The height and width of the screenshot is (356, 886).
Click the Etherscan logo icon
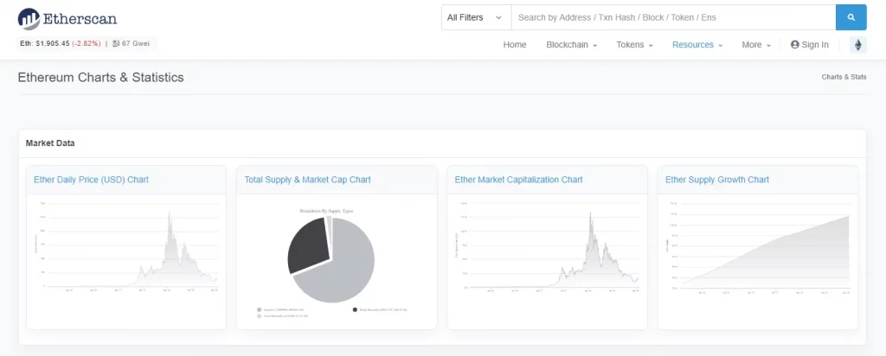point(29,18)
